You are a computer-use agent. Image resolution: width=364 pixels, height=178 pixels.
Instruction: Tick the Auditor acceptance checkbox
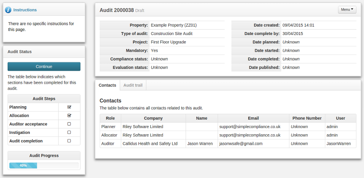69,124
